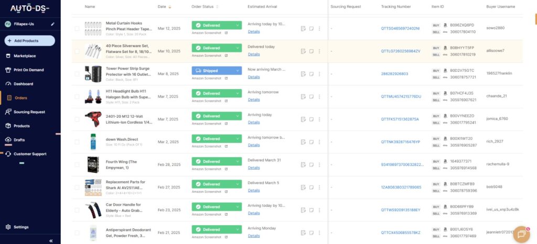The width and height of the screenshot is (537, 244).
Task: Expand the Shipped status dropdown for Tower Power Strip
Action: pos(238,71)
